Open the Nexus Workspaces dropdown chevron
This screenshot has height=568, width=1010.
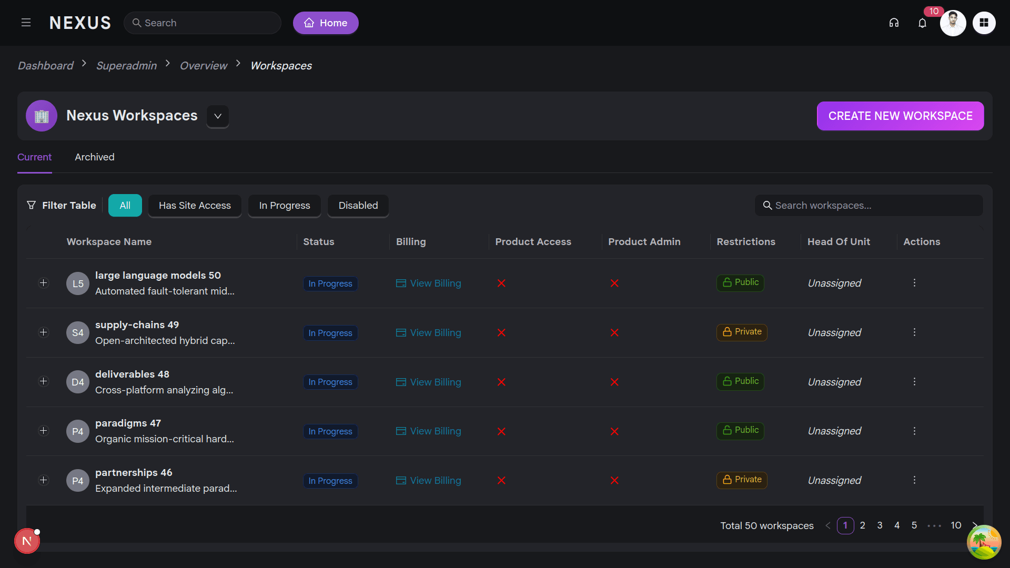pos(218,116)
